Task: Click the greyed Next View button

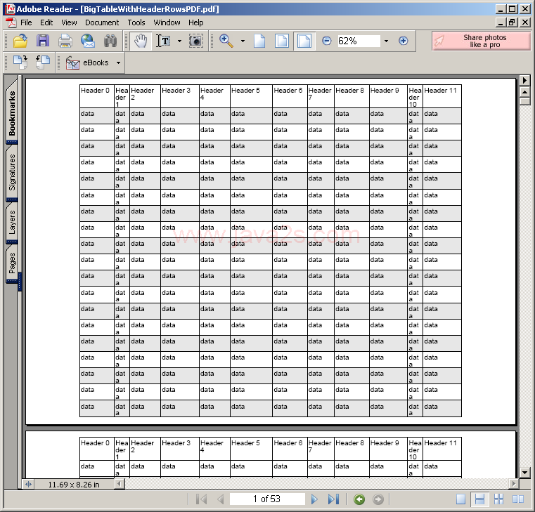Action: (x=378, y=499)
